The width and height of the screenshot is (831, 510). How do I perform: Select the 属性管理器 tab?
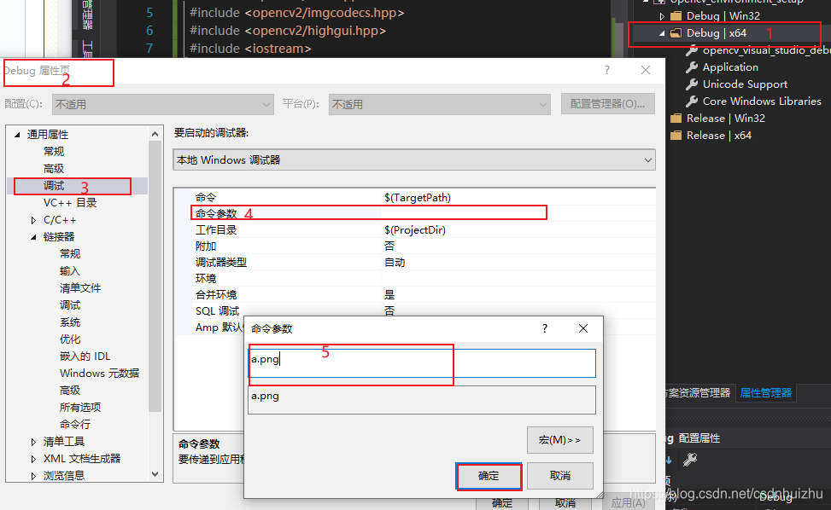pyautogui.click(x=766, y=392)
